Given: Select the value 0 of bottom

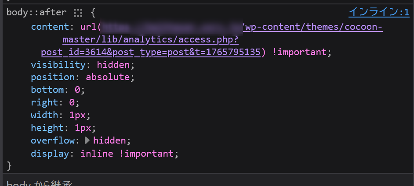Looking at the screenshot, I should [x=77, y=90].
